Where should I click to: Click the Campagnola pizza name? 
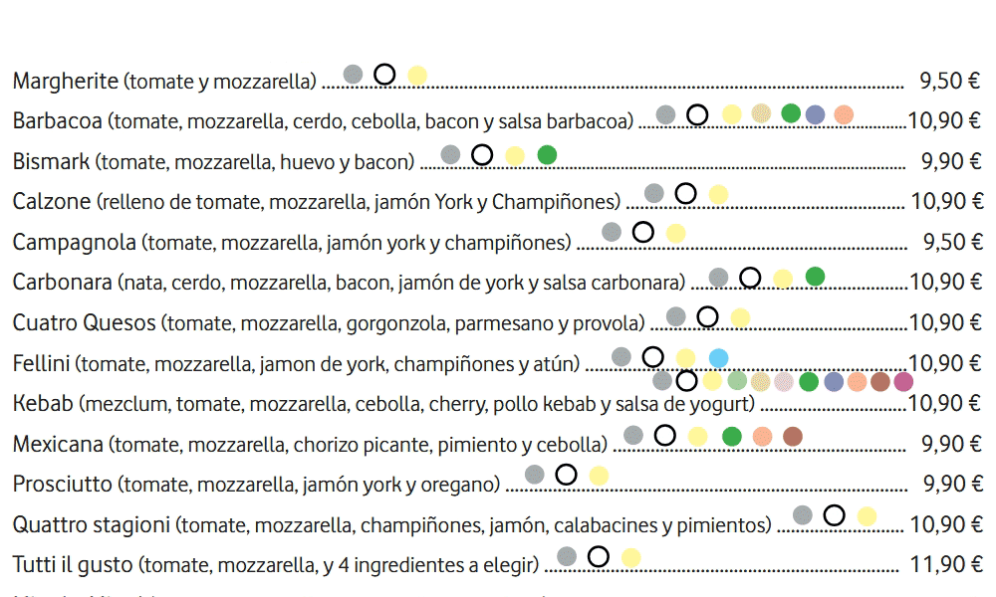(x=75, y=242)
